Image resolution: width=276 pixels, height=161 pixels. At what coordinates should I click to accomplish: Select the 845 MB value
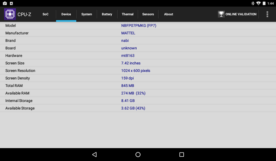coord(128,86)
